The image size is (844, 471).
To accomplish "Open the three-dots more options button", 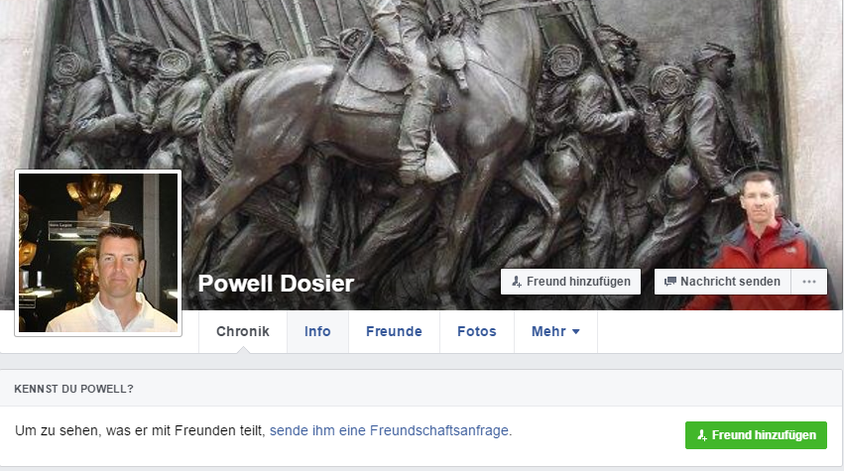I will coord(809,282).
